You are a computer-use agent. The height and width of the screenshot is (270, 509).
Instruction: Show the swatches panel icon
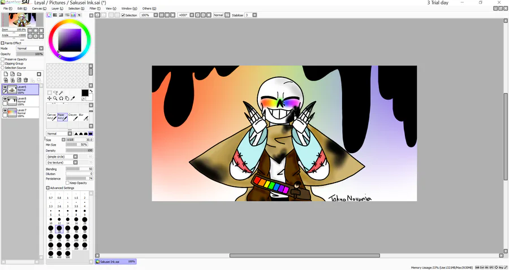pyautogui.click(x=74, y=15)
